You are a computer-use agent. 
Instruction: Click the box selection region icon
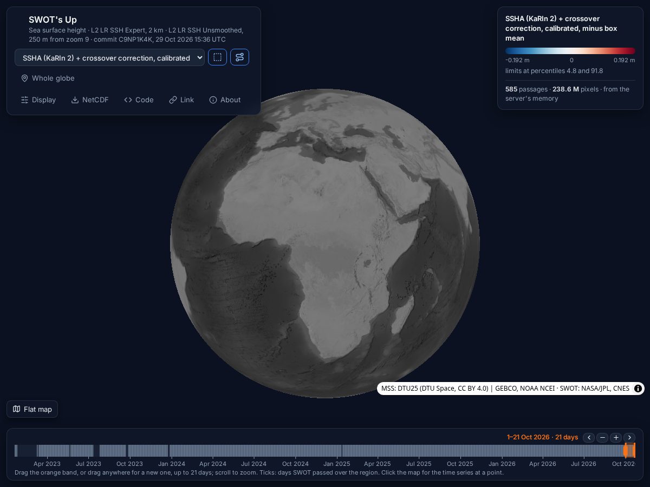[217, 57]
